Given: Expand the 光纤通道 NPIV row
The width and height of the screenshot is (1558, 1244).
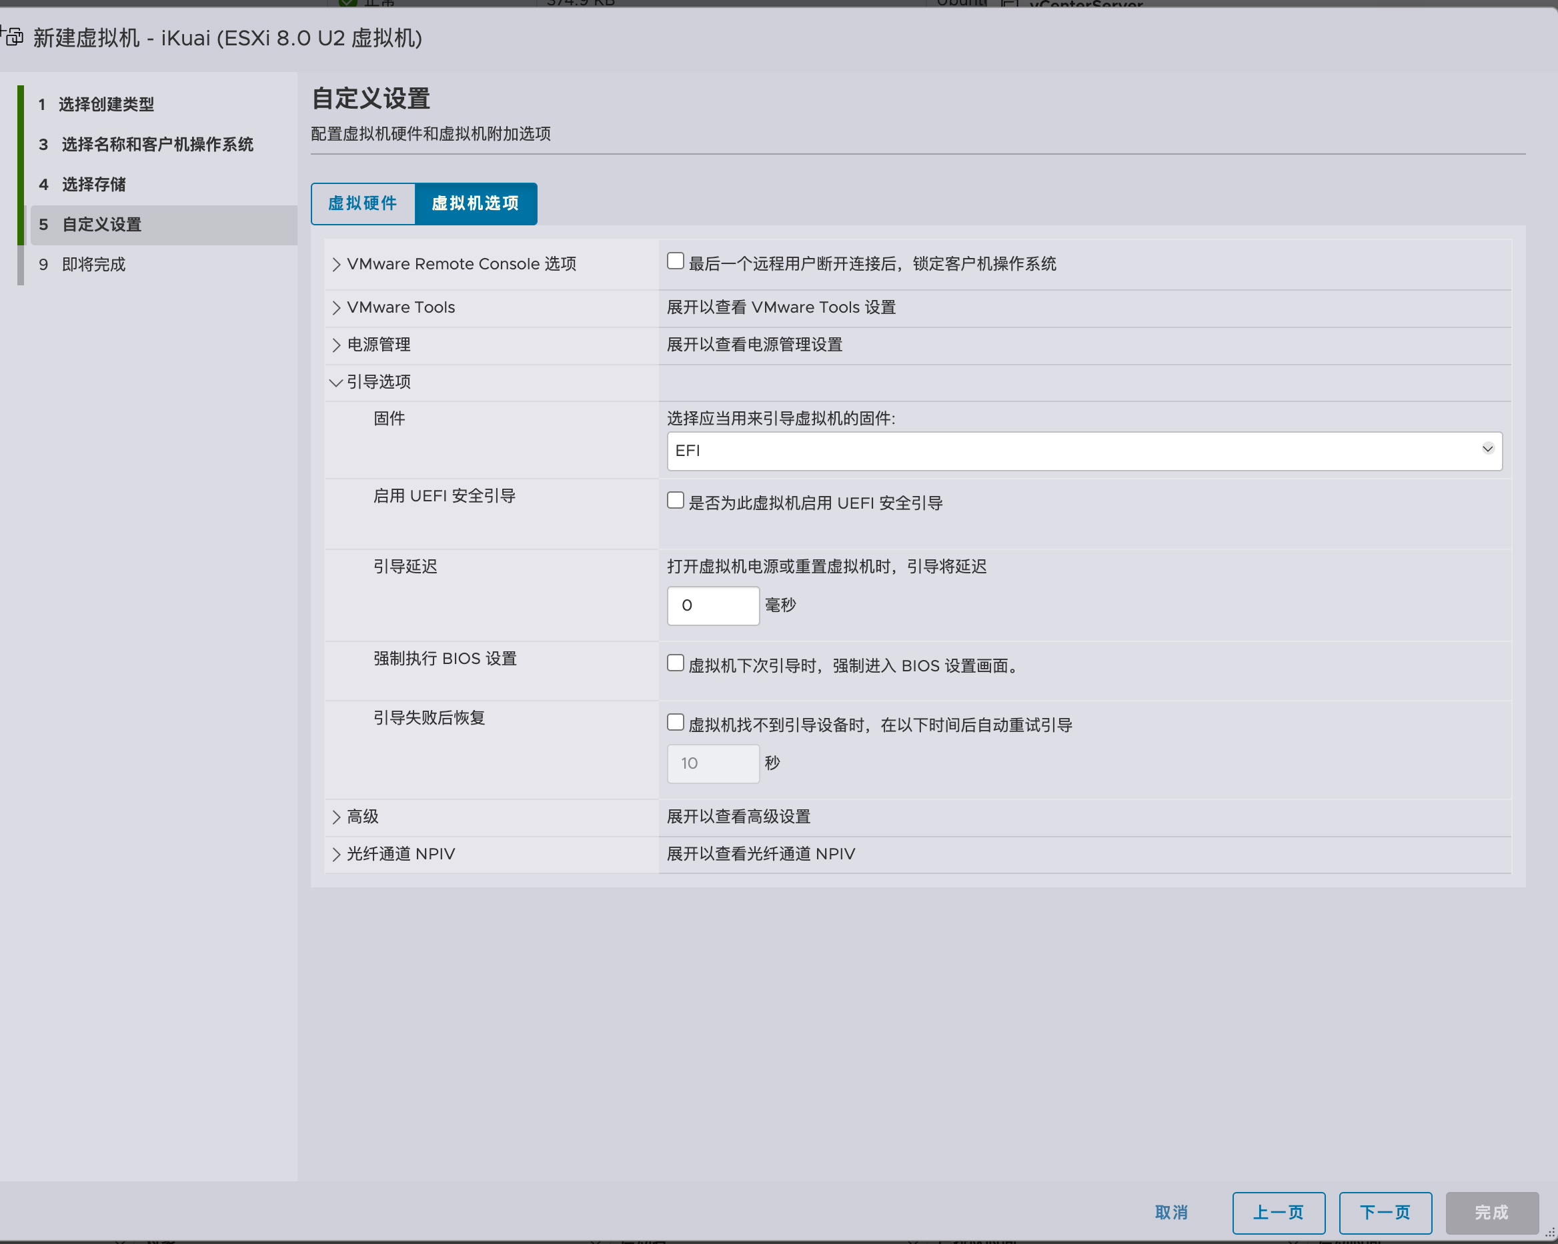Looking at the screenshot, I should click(x=336, y=855).
